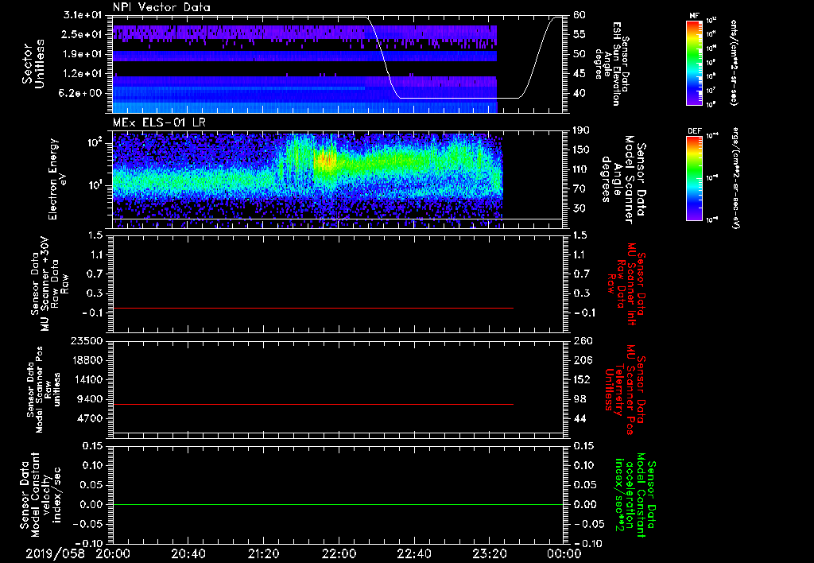
Task: Select the "Sector Unitless" axis title
Action: pyautogui.click(x=33, y=64)
